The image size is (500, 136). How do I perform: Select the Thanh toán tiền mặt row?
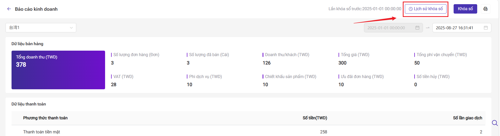click(248, 132)
